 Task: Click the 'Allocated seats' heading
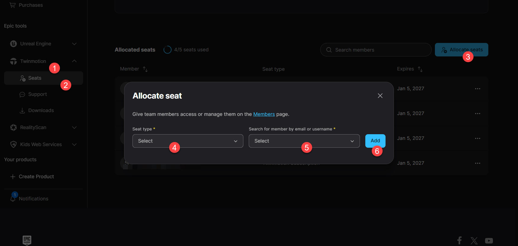135,50
